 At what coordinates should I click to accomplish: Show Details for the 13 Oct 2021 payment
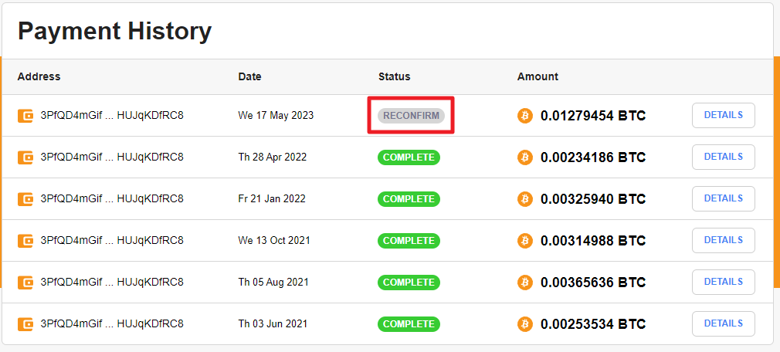point(723,240)
